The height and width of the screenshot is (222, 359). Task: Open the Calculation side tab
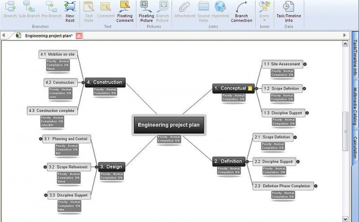point(355,147)
